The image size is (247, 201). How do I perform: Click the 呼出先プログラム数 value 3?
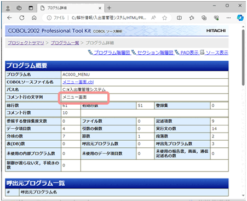point(213,143)
